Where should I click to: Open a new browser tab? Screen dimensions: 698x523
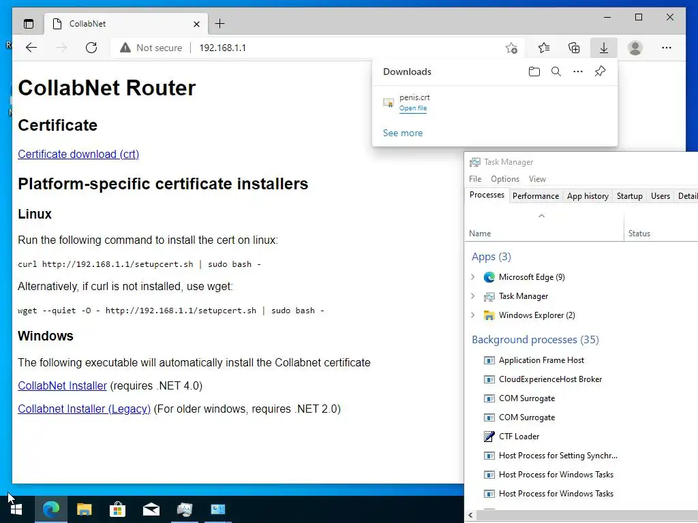220,24
